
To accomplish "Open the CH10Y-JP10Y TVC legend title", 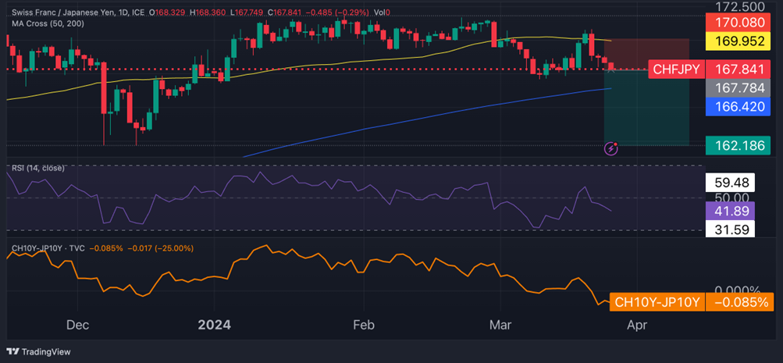I will (48, 248).
